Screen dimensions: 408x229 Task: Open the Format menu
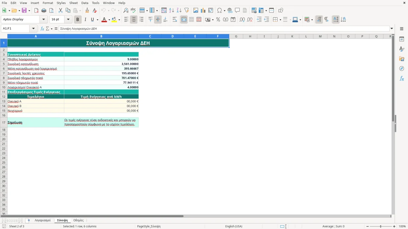click(48, 3)
